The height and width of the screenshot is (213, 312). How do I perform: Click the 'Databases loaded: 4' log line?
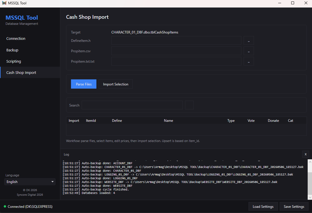click(89, 193)
